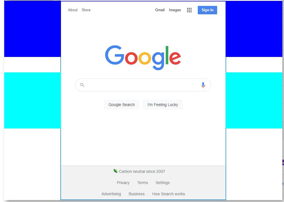Open the Advertising footer link
The height and width of the screenshot is (202, 284).
pyautogui.click(x=111, y=194)
